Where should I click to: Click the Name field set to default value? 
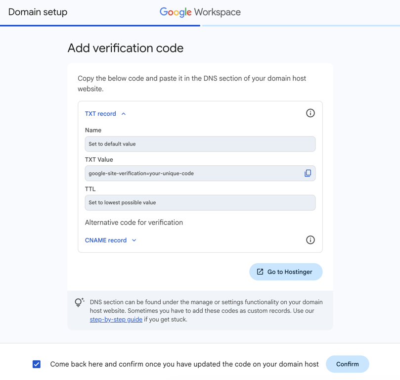[x=200, y=144]
